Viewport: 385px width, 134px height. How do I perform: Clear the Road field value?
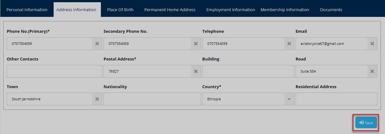coord(372,71)
